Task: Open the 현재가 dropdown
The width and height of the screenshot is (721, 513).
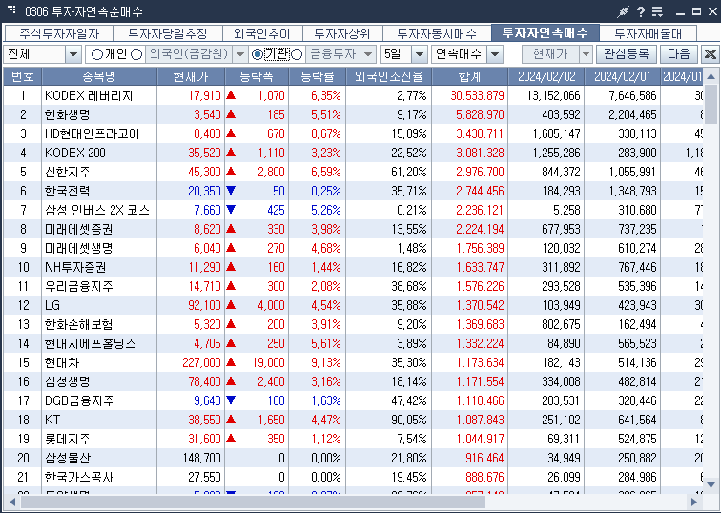Action: click(x=586, y=54)
